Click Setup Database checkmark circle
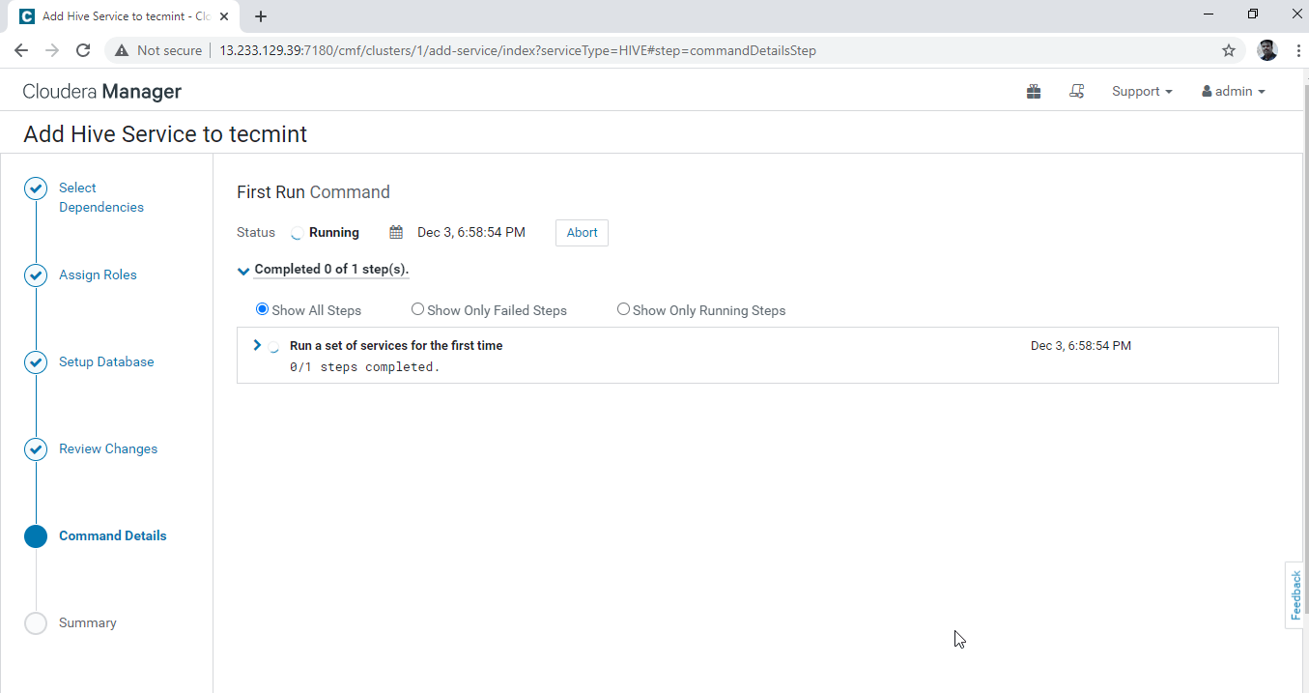 pos(36,362)
